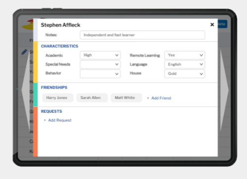The width and height of the screenshot is (247, 179).
Task: Select the Matt White friend chip
Action: 126,98
